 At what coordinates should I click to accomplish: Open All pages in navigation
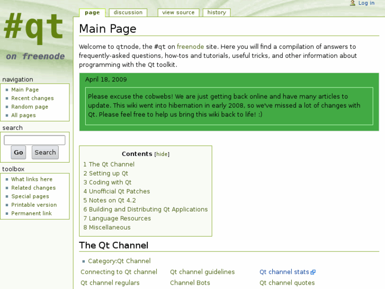point(23,116)
